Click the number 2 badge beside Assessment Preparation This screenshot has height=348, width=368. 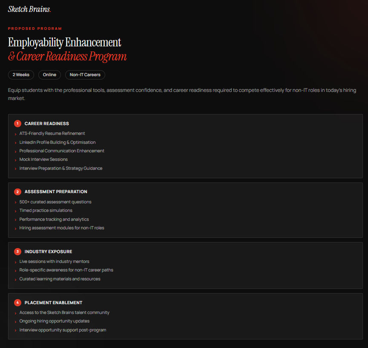click(x=17, y=192)
